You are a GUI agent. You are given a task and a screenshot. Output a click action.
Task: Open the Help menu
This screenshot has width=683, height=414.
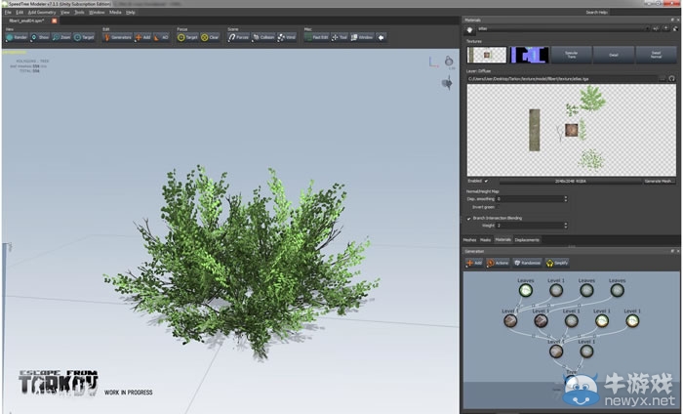pos(130,12)
